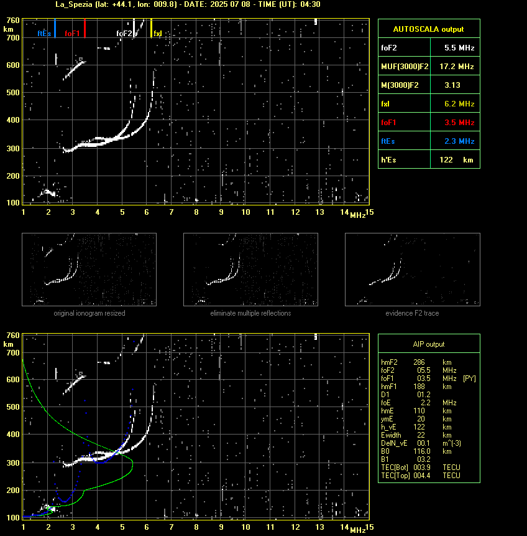Click the ymE 20 km row
Image resolution: width=527 pixels, height=536 pixels.
pyautogui.click(x=416, y=419)
